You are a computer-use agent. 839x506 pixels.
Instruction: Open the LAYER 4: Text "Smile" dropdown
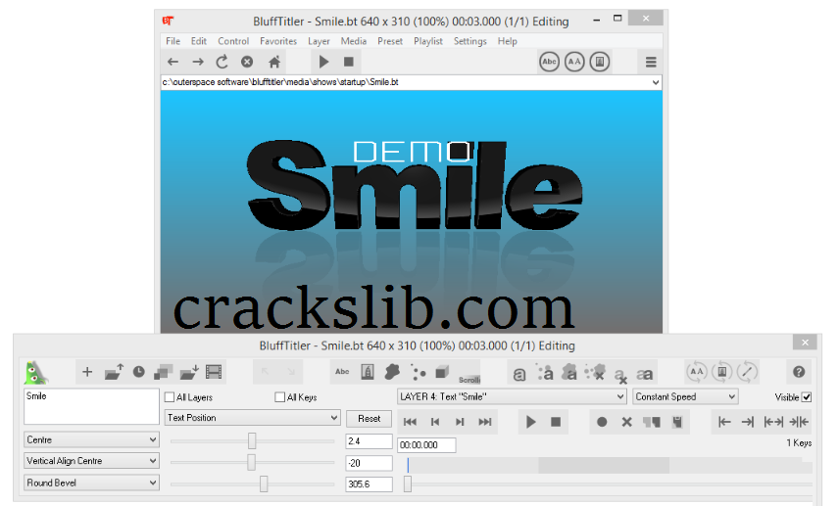[512, 396]
